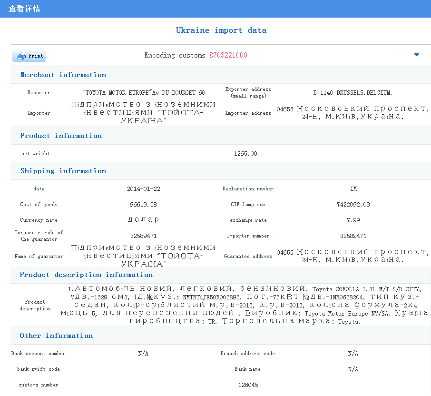Click the 'date' label in Shipping information
431x396 pixels.
(x=39, y=188)
